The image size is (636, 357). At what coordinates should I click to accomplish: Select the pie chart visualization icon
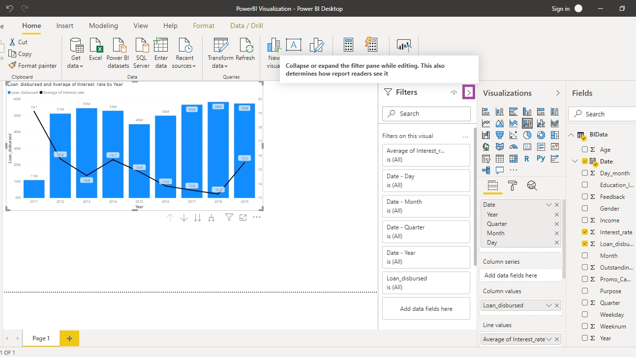[x=527, y=135]
